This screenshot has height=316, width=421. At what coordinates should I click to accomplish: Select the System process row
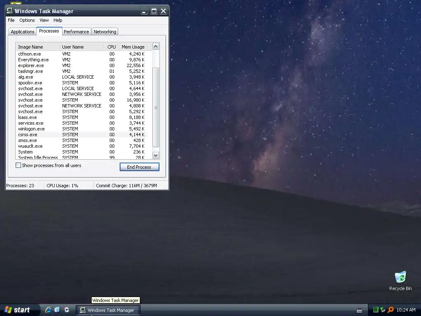[81, 152]
